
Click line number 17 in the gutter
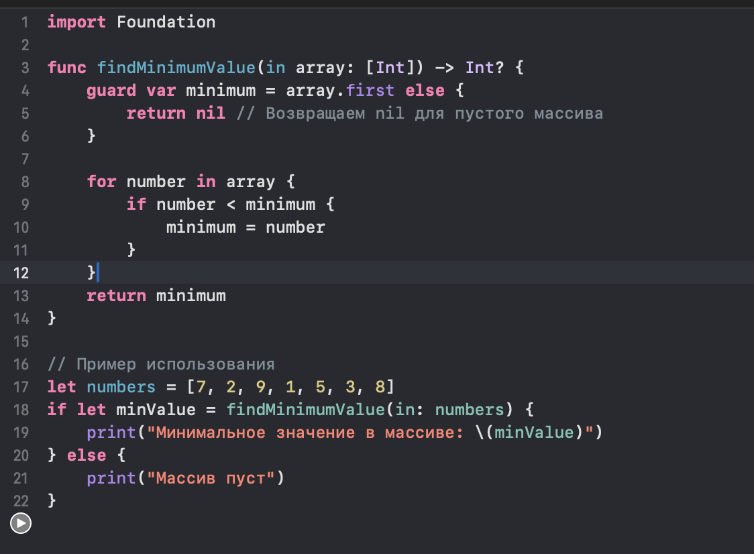pos(21,387)
